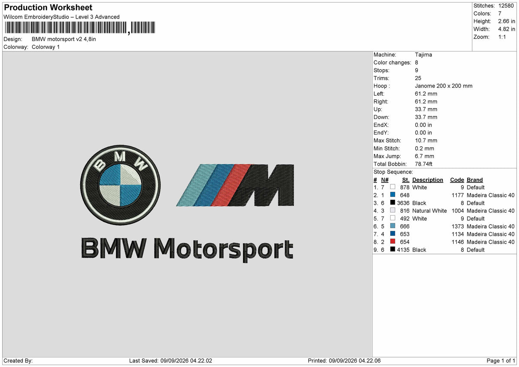Click the BMW roundel logo in the preview
519x367 pixels.
pyautogui.click(x=120, y=185)
